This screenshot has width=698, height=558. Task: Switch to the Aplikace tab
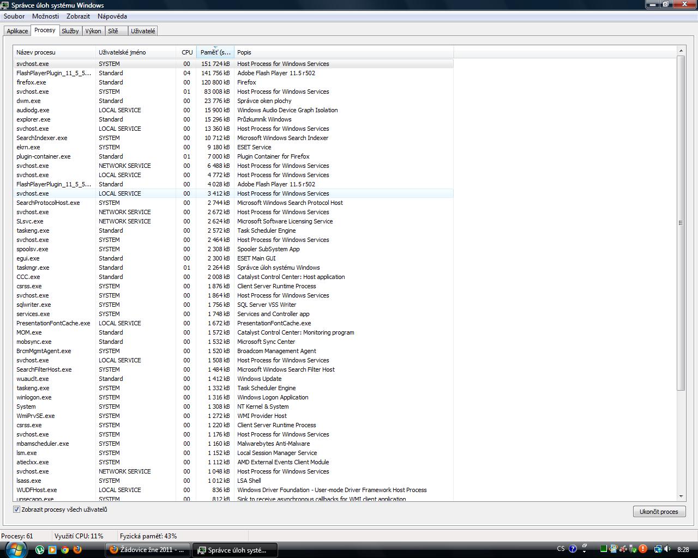tap(17, 31)
